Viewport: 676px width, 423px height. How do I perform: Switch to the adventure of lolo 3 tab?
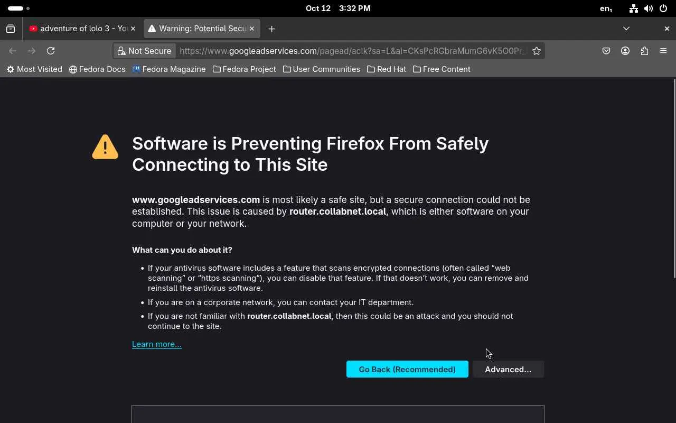(79, 29)
